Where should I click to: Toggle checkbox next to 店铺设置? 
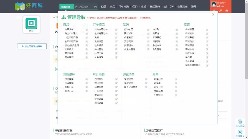pos(207,29)
